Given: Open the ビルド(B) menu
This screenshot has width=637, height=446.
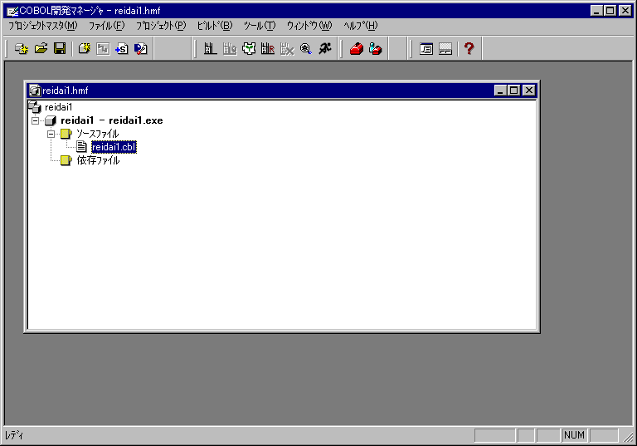Looking at the screenshot, I should click(215, 26).
